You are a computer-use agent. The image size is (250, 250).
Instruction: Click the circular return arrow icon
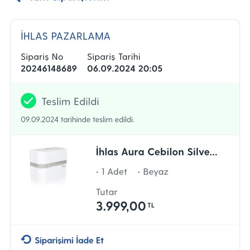pyautogui.click(x=26, y=240)
